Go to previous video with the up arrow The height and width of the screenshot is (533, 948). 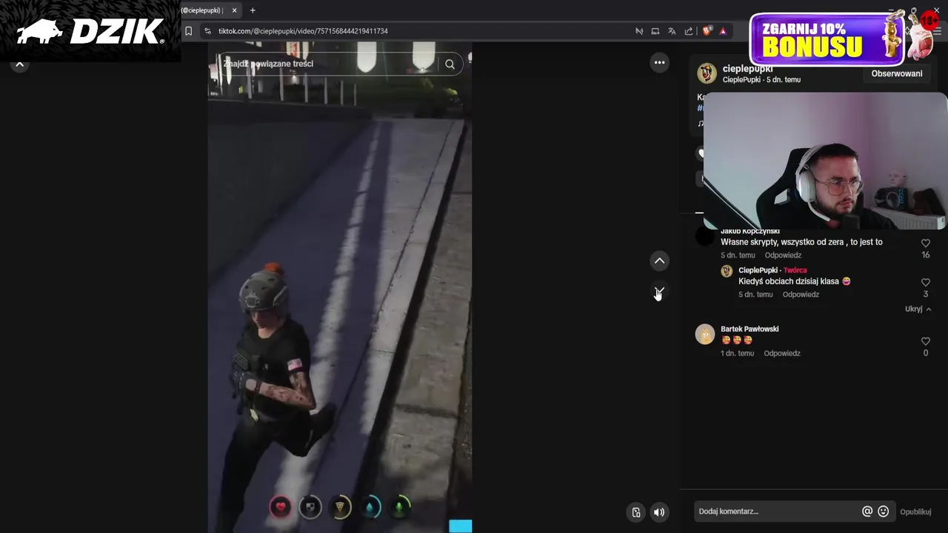tap(659, 261)
